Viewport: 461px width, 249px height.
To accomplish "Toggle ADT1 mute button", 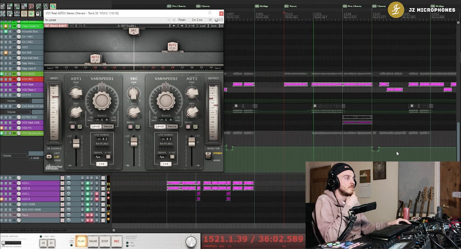I will point(72,127).
